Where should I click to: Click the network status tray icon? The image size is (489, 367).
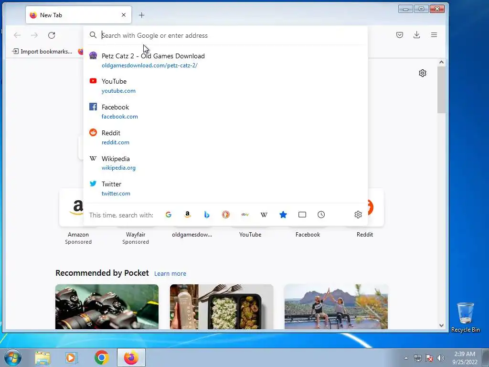[x=417, y=358]
